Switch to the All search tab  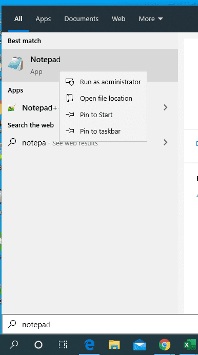[x=18, y=19]
